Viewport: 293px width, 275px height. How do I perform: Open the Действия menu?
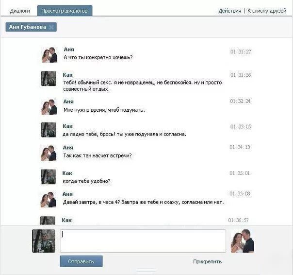(229, 11)
